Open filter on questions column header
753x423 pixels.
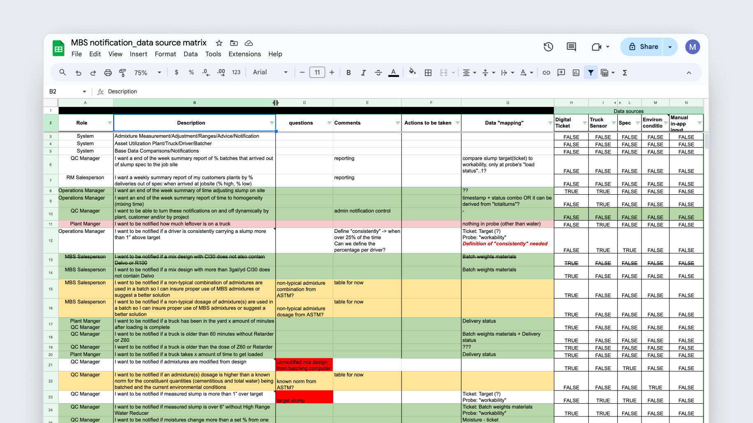pyautogui.click(x=329, y=123)
